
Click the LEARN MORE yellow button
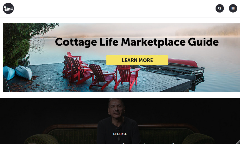(x=137, y=60)
